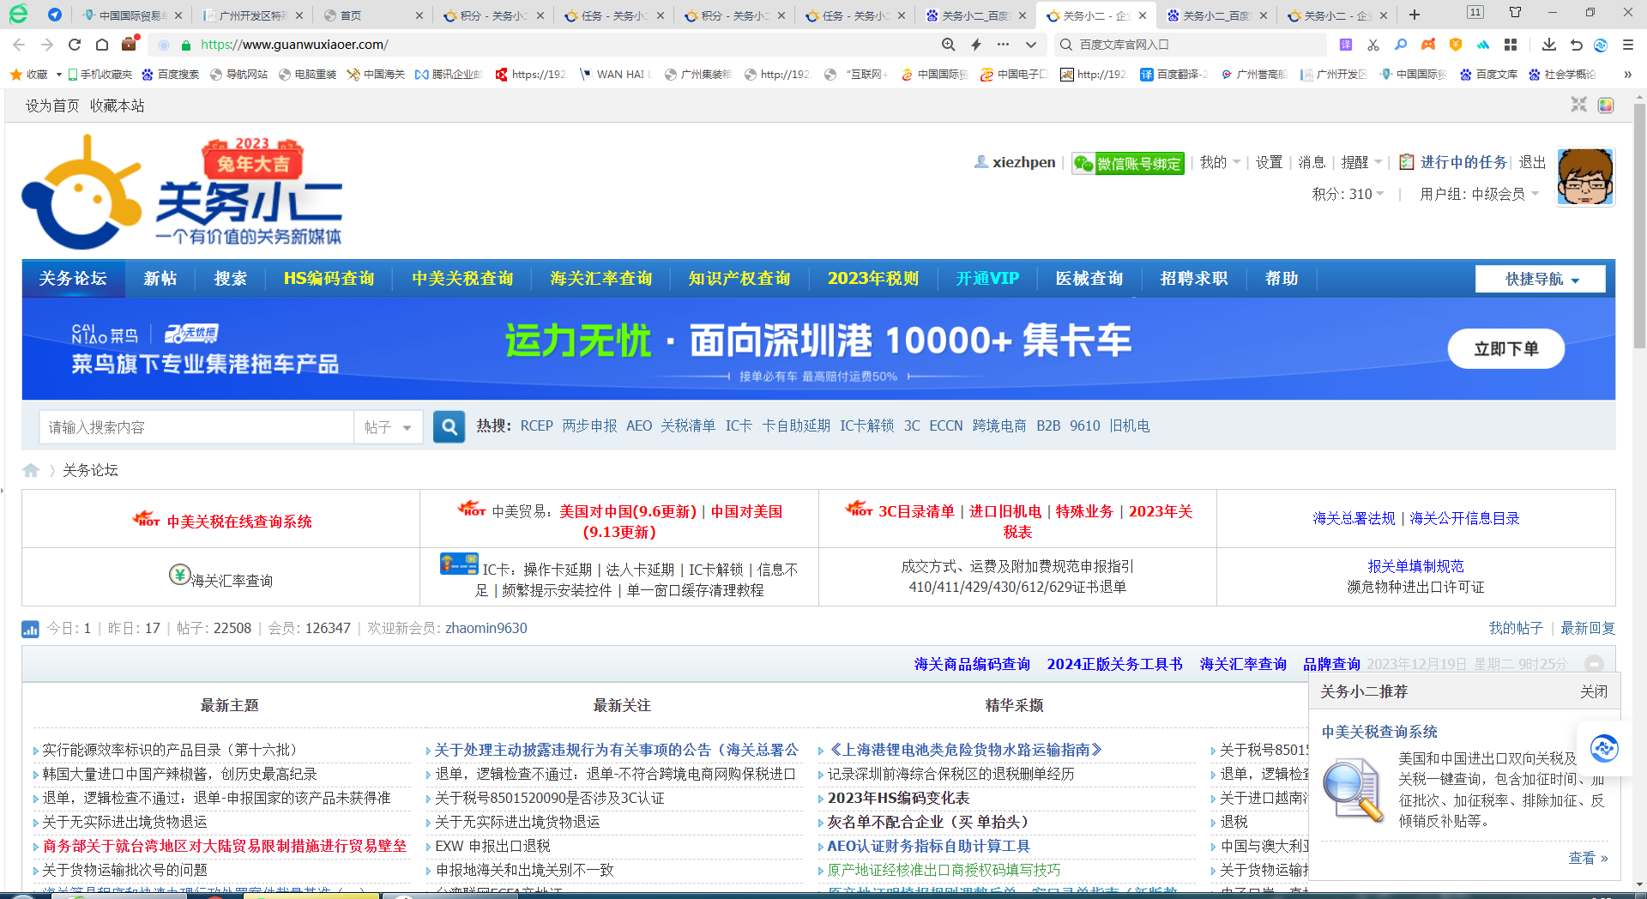Image resolution: width=1647 pixels, height=899 pixels.
Task: Open the four-square apps grid icon
Action: [1511, 45]
